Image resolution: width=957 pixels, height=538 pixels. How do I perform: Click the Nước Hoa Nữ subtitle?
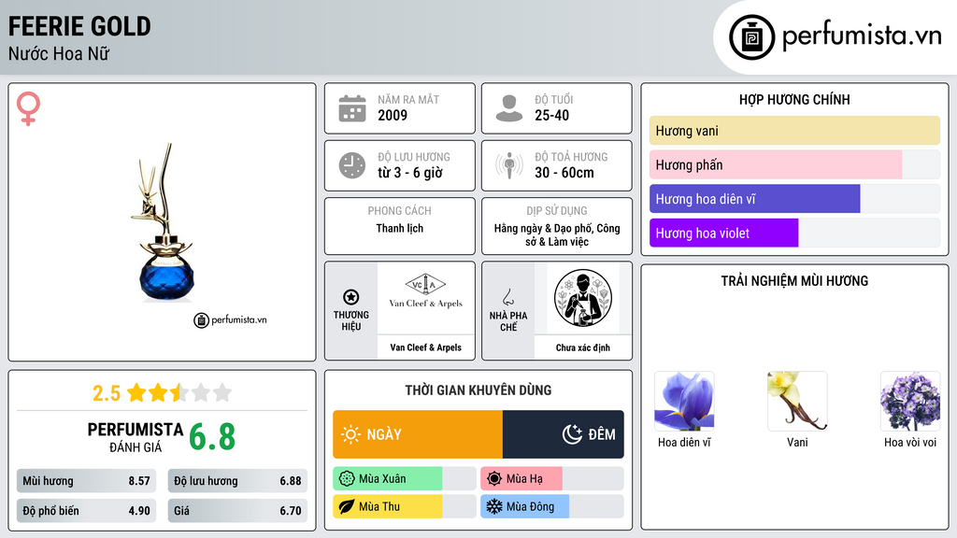pos(59,53)
